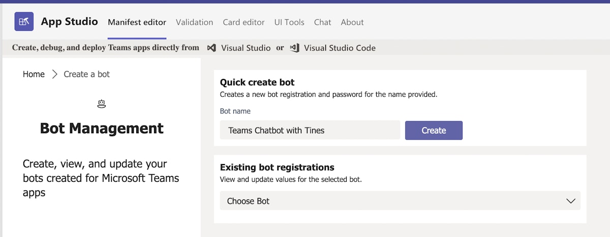The width and height of the screenshot is (610, 237).
Task: Click the 'Create, view, and update your bots' text
Action: [101, 178]
